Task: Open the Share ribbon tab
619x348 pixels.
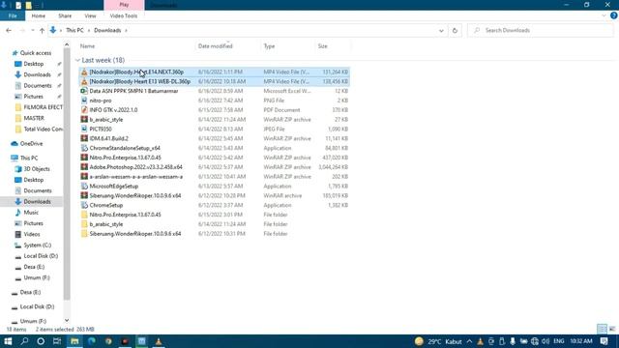Action: point(65,15)
